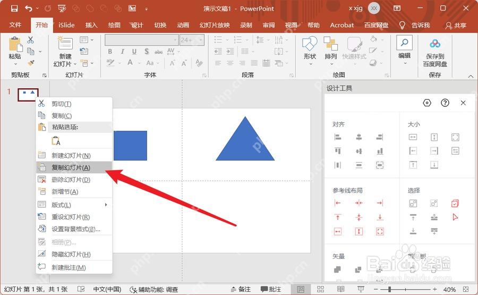Choose 复制幻灯片(A) from the context menu
The image size is (478, 295).
coord(74,167)
